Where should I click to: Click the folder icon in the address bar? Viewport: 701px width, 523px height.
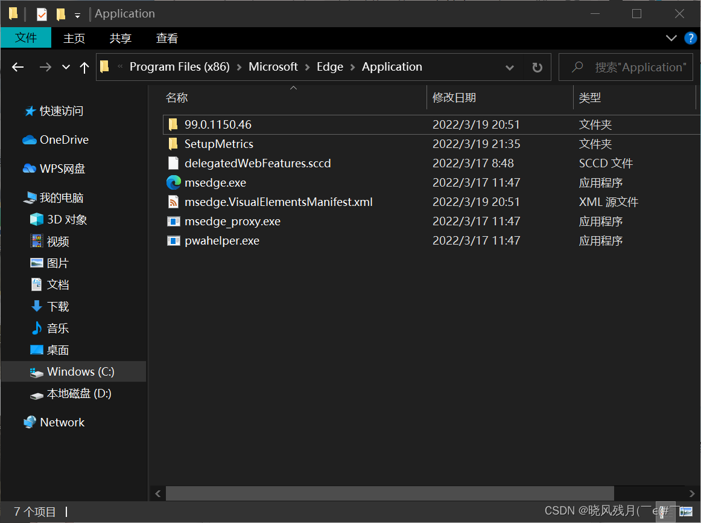(104, 66)
